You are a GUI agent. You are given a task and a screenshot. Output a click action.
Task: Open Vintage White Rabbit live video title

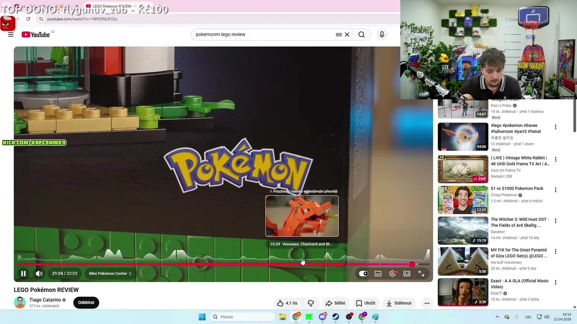520,161
